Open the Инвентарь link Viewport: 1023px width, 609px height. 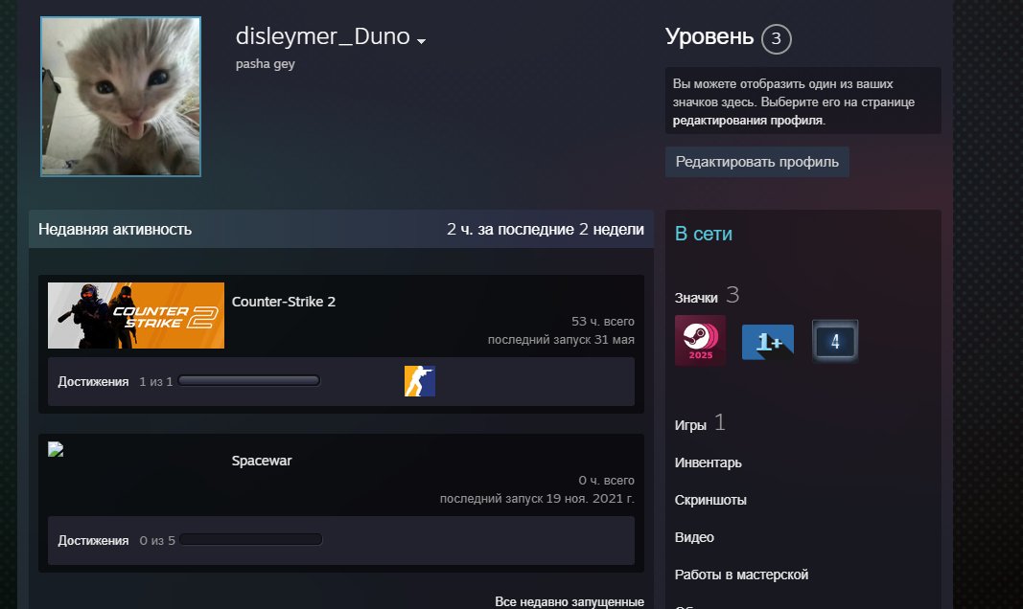(x=708, y=462)
